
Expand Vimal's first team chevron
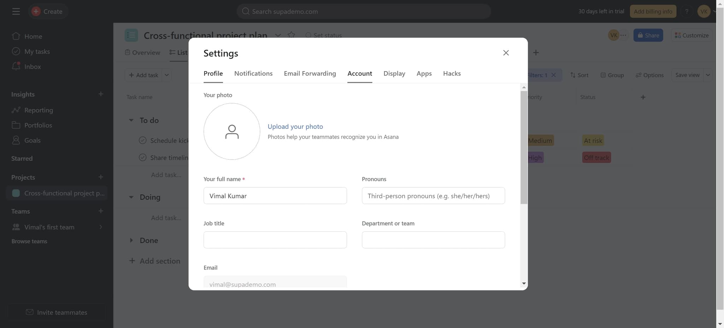[101, 227]
